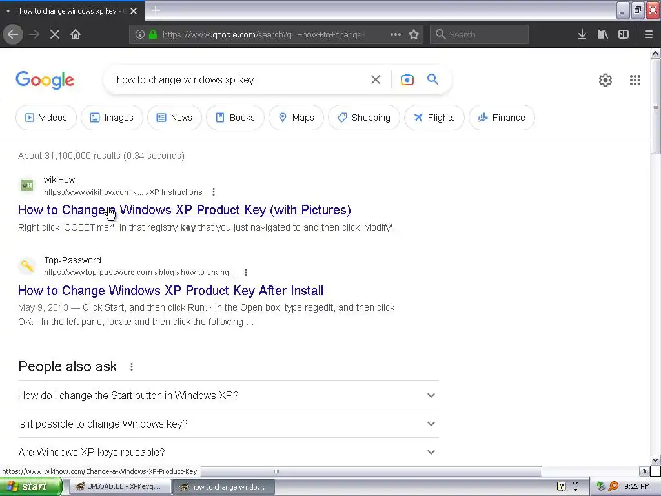Select 'how to change windo...' taskbar button

[x=224, y=487]
